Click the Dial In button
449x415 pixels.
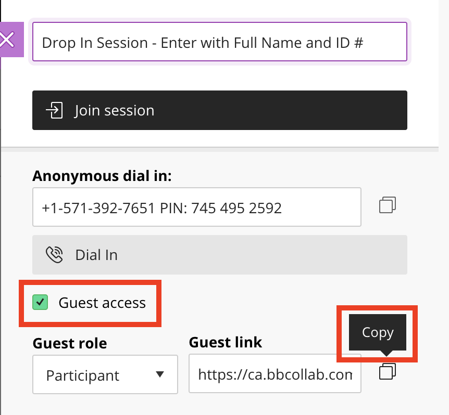(x=220, y=255)
